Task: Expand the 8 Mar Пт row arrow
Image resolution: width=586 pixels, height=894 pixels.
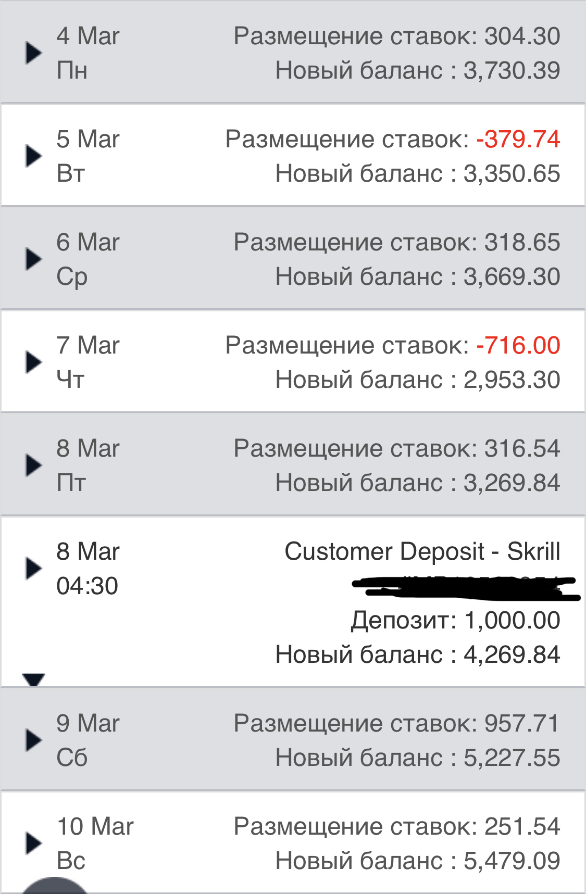Action: [x=34, y=465]
